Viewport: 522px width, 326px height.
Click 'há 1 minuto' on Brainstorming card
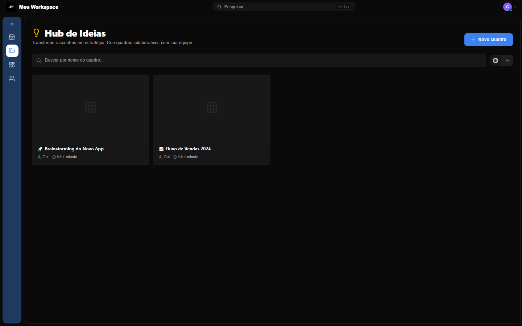(65, 157)
